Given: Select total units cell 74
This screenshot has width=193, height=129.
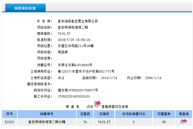Looking at the screenshot, I should point(85,122).
